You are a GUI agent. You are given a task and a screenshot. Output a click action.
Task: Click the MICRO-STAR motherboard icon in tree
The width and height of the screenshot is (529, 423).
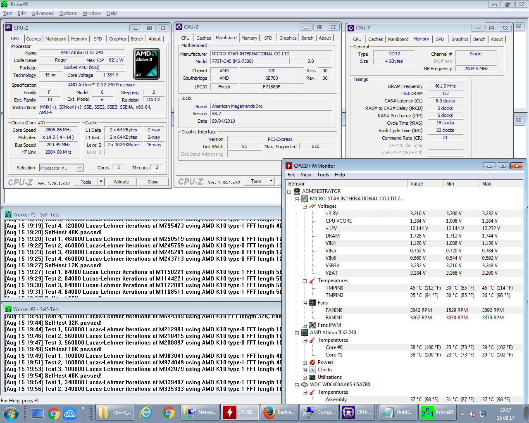tap(305, 199)
